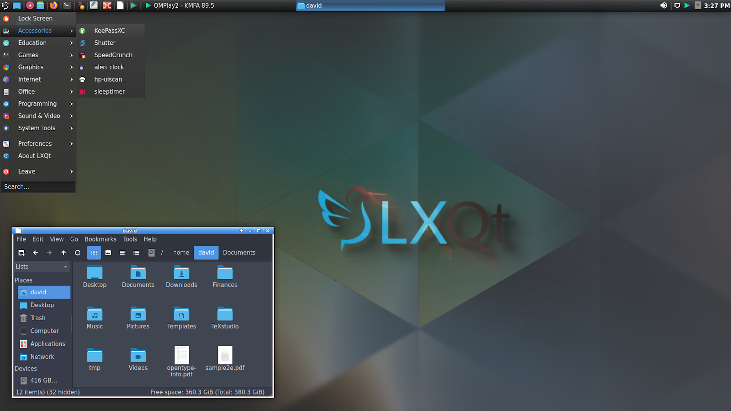Expand the Graphics submenu
This screenshot has height=411, width=731.
(38, 67)
